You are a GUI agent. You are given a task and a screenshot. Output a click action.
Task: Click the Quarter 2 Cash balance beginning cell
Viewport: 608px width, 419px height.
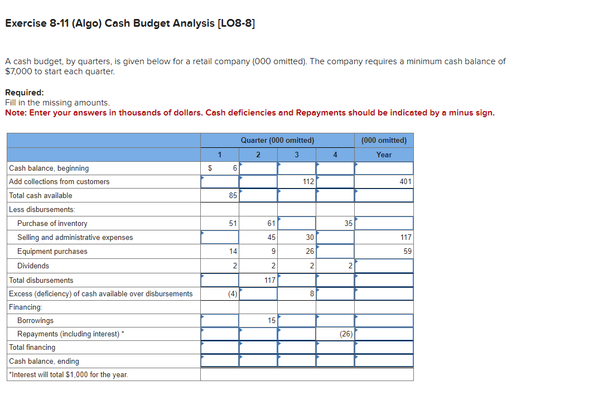pos(258,167)
